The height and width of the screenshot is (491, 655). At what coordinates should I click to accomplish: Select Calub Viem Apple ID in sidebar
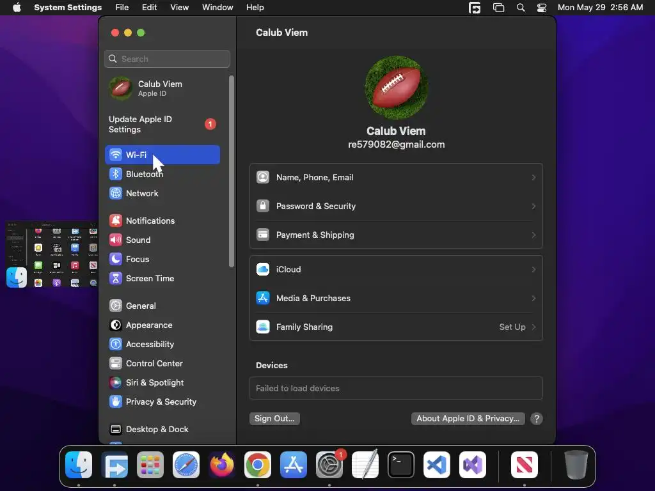pyautogui.click(x=162, y=88)
